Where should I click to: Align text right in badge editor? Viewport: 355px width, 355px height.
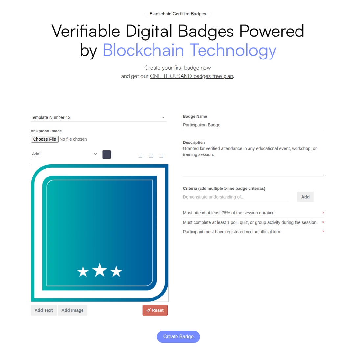161,155
